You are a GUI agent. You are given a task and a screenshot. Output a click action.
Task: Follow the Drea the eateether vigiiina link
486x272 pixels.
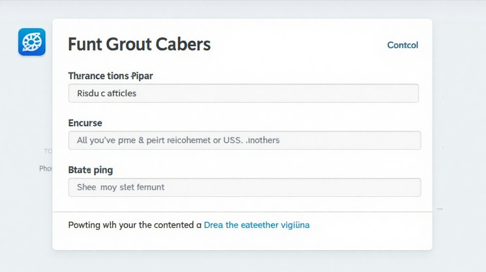coord(256,225)
